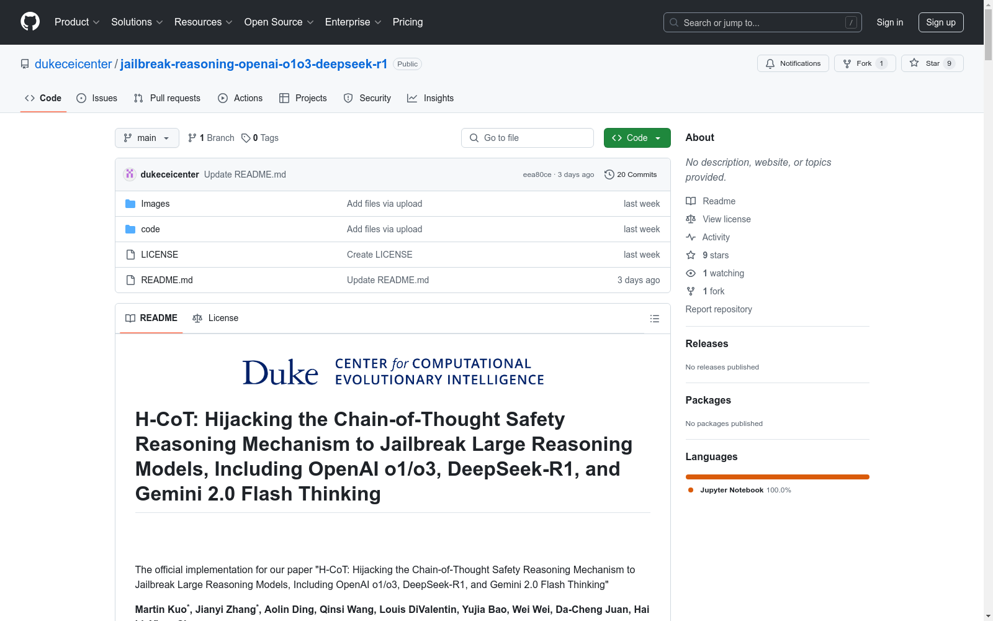Open the Images folder

(155, 204)
